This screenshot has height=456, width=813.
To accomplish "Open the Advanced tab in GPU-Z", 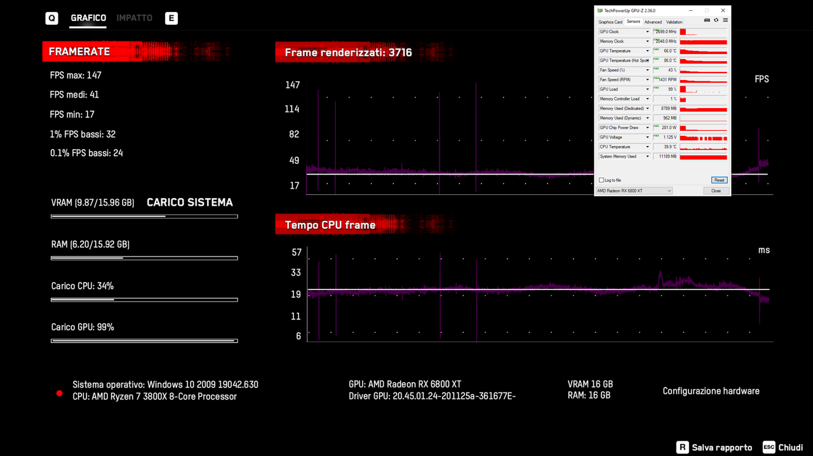I will pyautogui.click(x=653, y=22).
